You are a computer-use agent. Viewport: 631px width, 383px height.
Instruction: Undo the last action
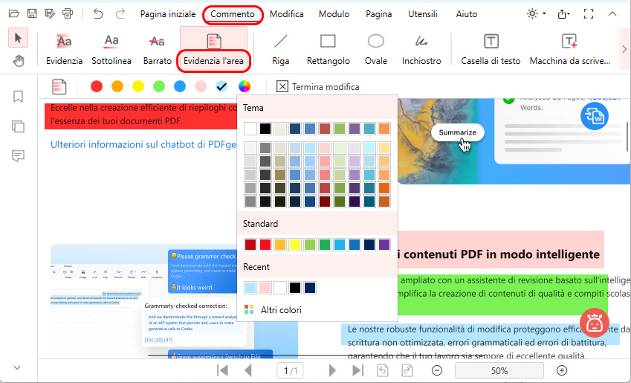98,13
